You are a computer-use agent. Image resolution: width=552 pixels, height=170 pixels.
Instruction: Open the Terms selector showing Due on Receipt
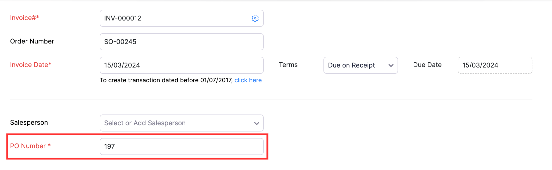pos(360,65)
